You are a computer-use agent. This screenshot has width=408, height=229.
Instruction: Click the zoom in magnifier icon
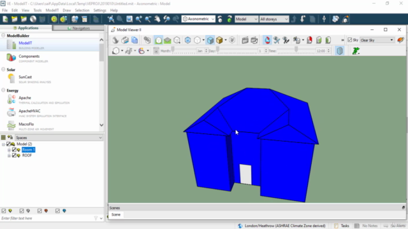pos(139,19)
